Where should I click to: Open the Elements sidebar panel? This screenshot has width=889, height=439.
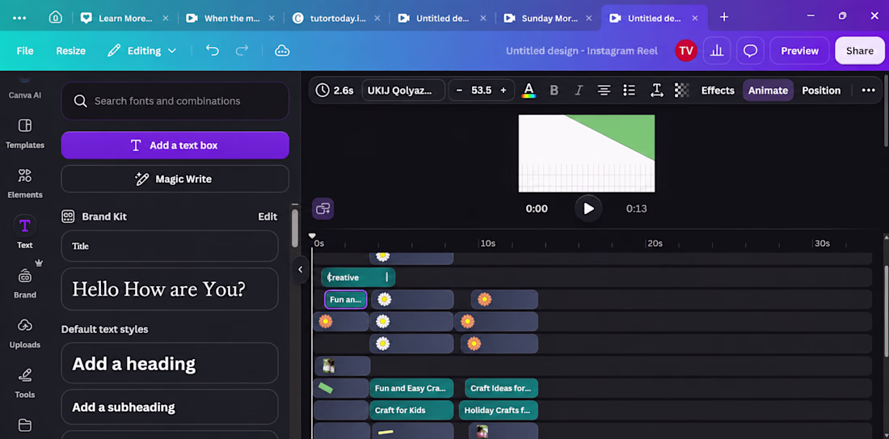click(x=25, y=184)
